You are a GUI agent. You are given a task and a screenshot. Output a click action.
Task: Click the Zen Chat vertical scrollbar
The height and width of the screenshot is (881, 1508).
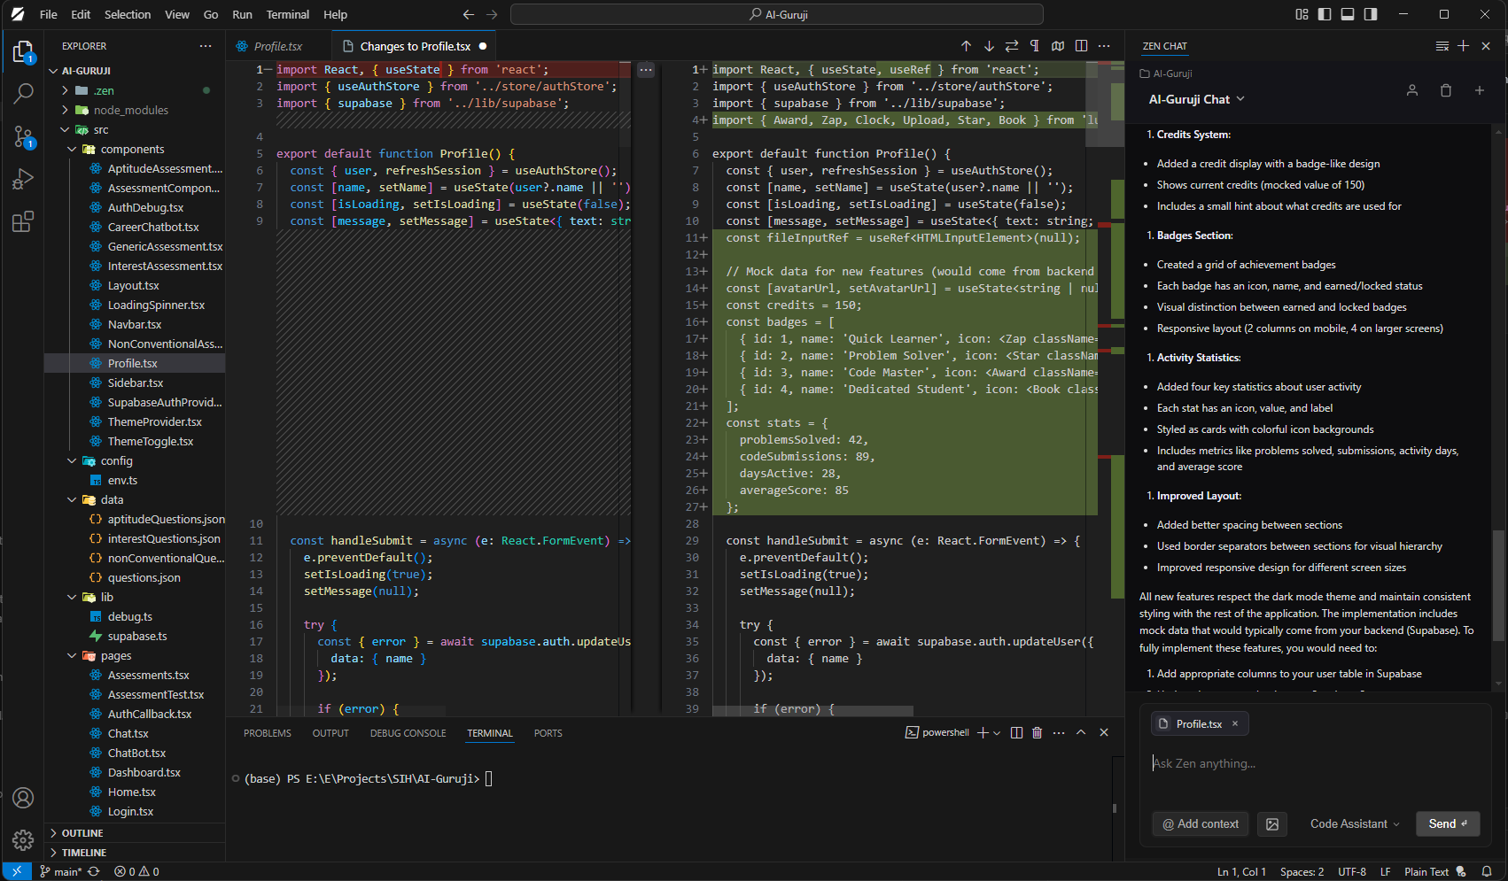pyautogui.click(x=1498, y=584)
